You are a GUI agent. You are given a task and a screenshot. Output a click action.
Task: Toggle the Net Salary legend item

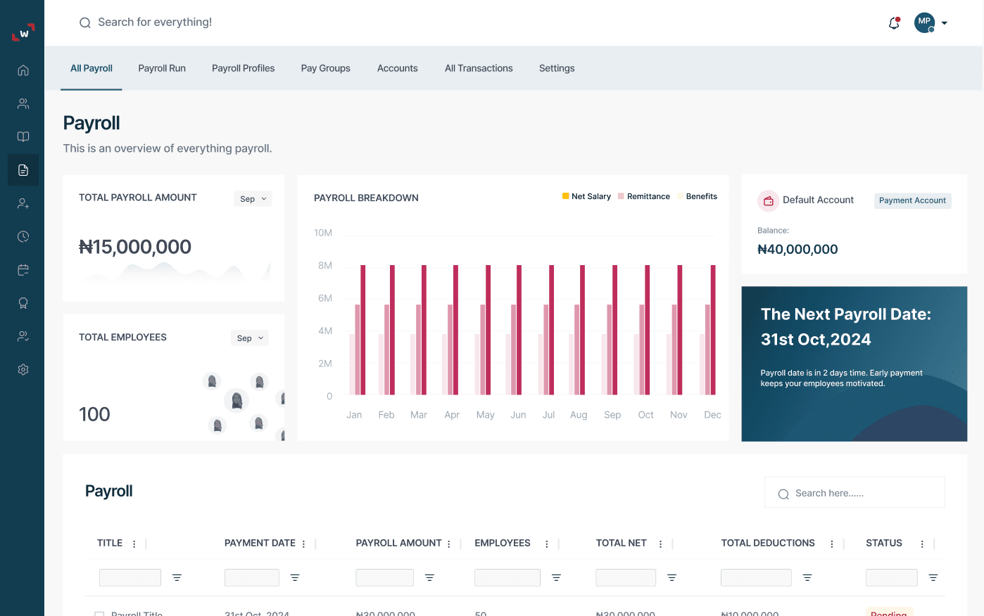tap(586, 196)
